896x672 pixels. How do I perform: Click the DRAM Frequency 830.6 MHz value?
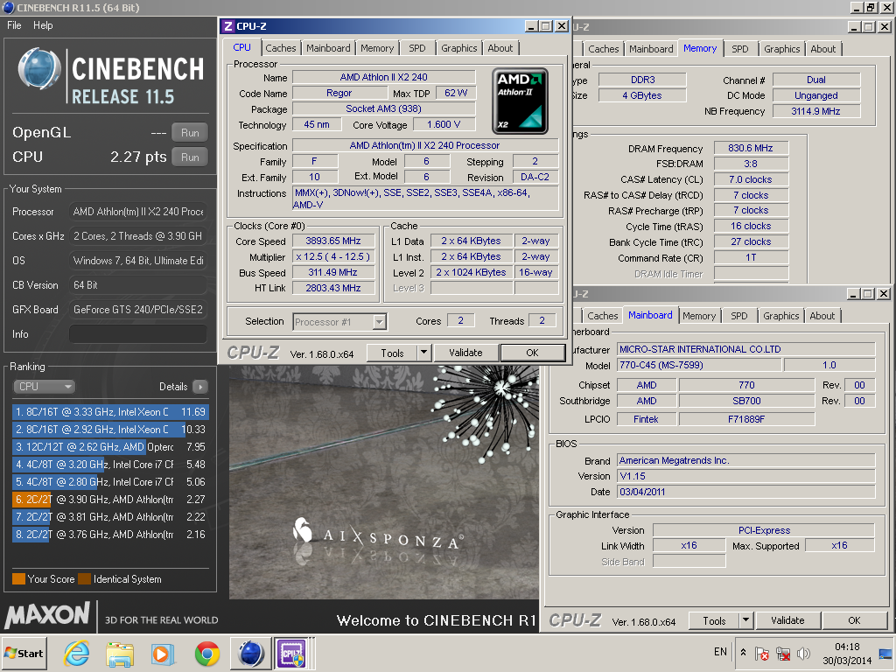coord(751,148)
